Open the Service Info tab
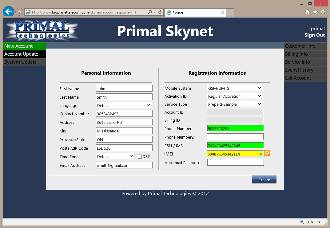The width and height of the screenshot is (330, 228). tap(305, 62)
